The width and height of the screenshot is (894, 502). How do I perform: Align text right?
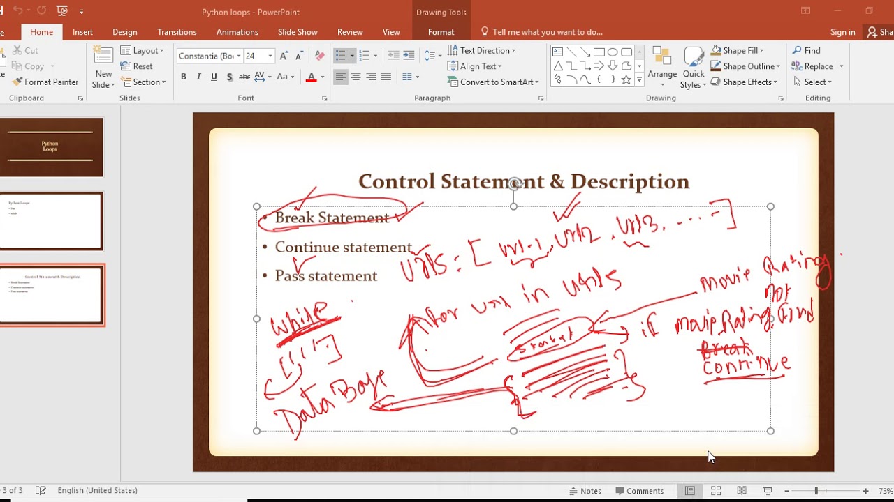[371, 77]
